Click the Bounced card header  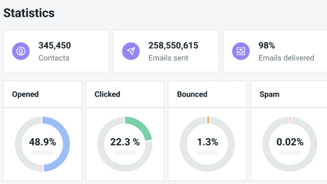(207, 94)
